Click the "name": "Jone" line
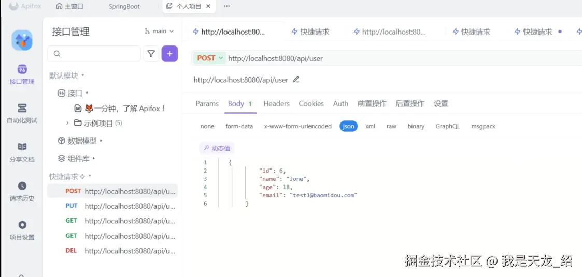 point(284,179)
